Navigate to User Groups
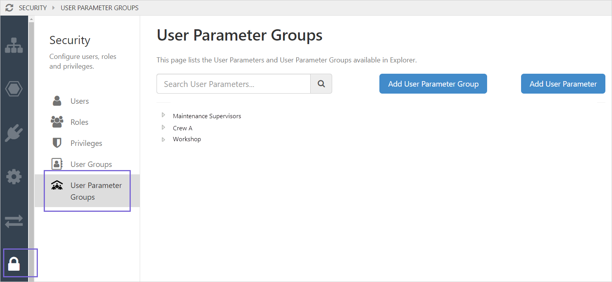Viewport: 612px width, 282px height. pos(91,164)
